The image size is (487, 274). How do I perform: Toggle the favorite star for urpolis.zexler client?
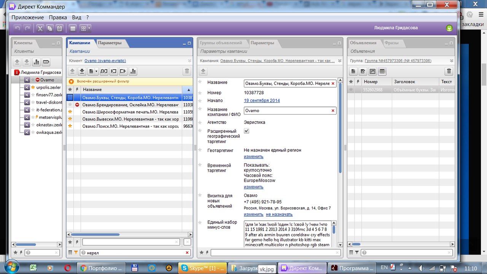click(33, 87)
